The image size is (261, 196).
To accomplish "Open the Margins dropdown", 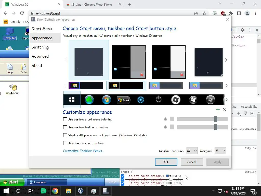I will pos(220,151).
